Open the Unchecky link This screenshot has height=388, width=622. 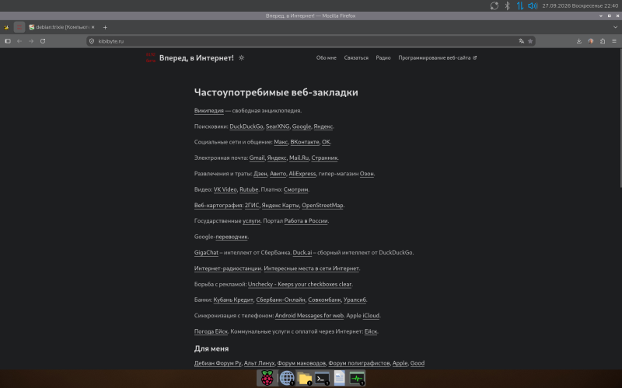(x=299, y=284)
